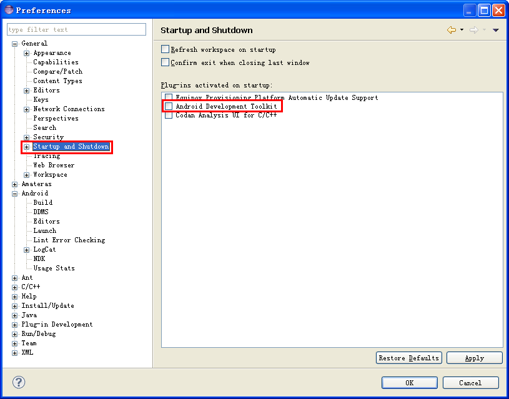Select Compare/Patch preference page

[x=58, y=71]
